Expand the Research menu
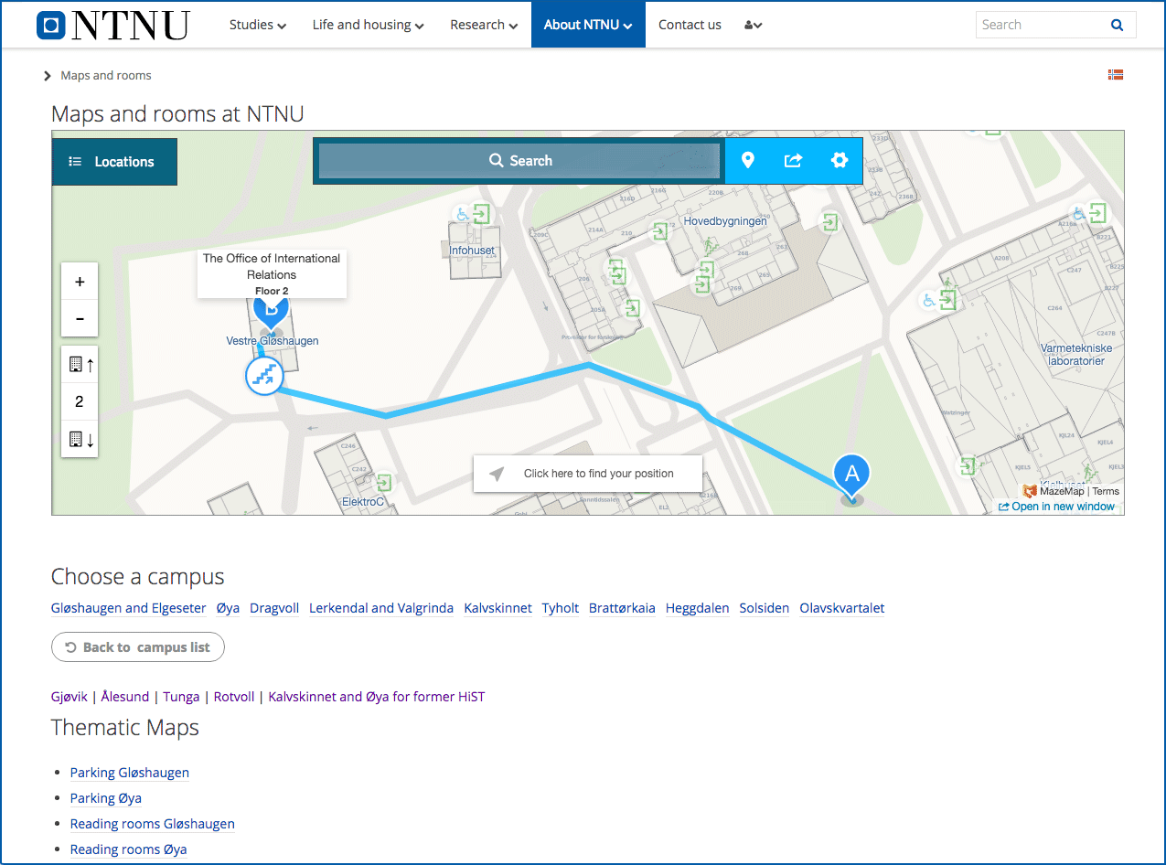The image size is (1166, 865). [484, 25]
